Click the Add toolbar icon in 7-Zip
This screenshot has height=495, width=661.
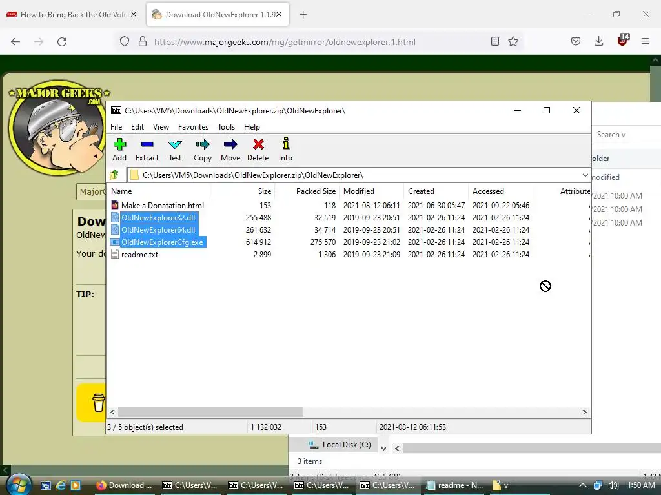(x=119, y=144)
